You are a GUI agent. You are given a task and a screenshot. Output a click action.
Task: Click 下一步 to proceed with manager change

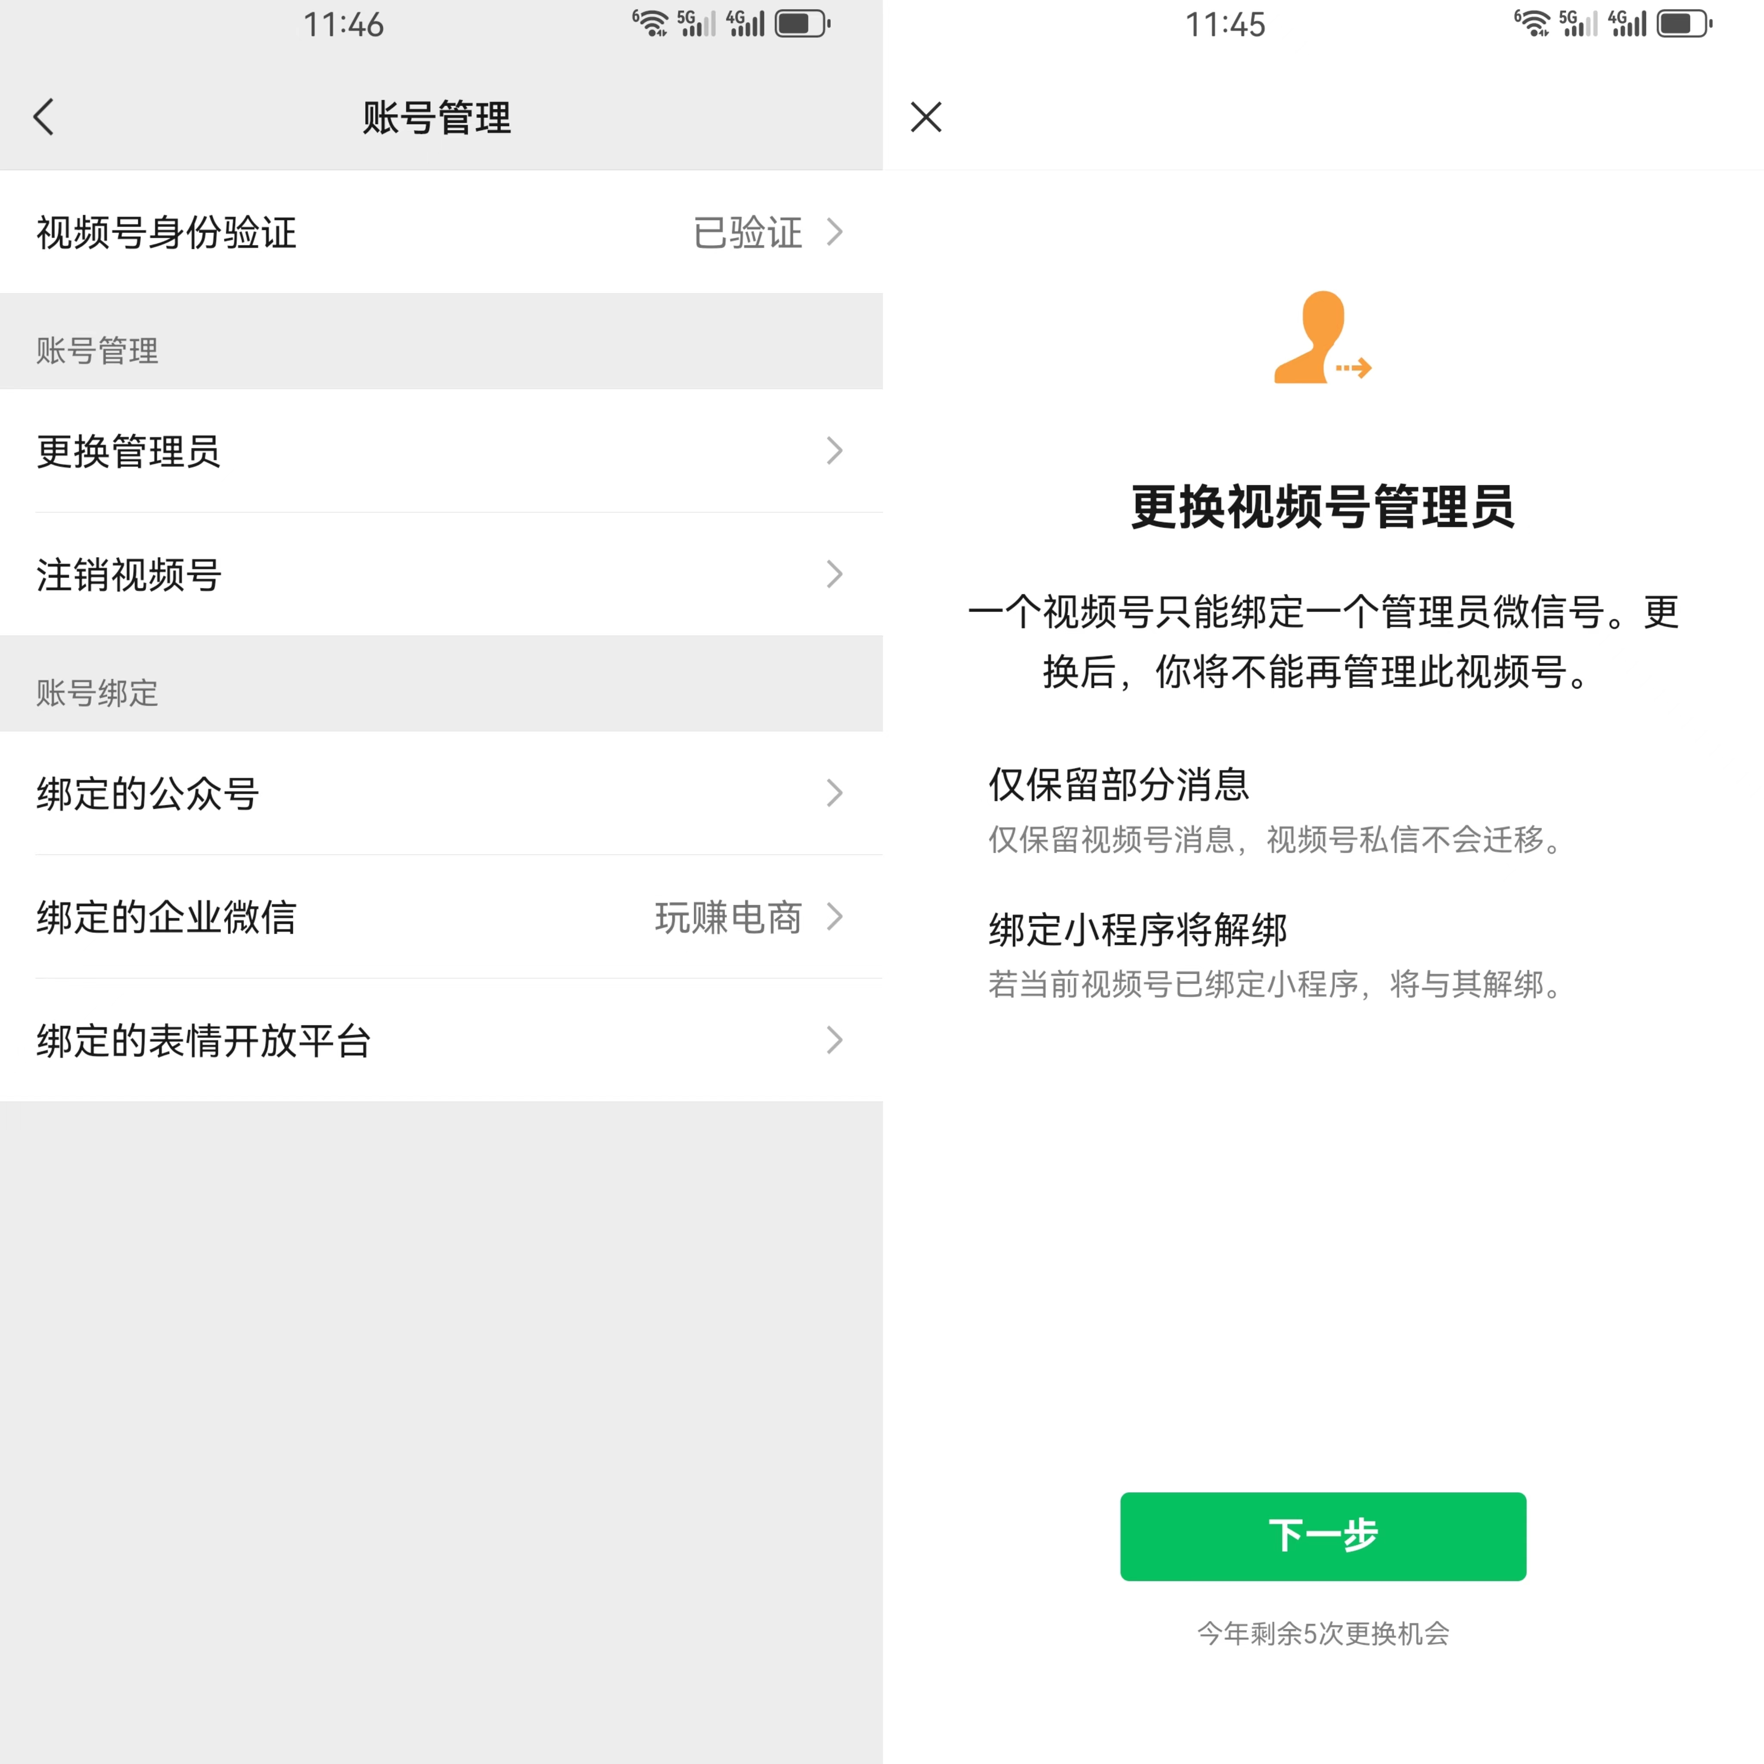coord(1323,1536)
